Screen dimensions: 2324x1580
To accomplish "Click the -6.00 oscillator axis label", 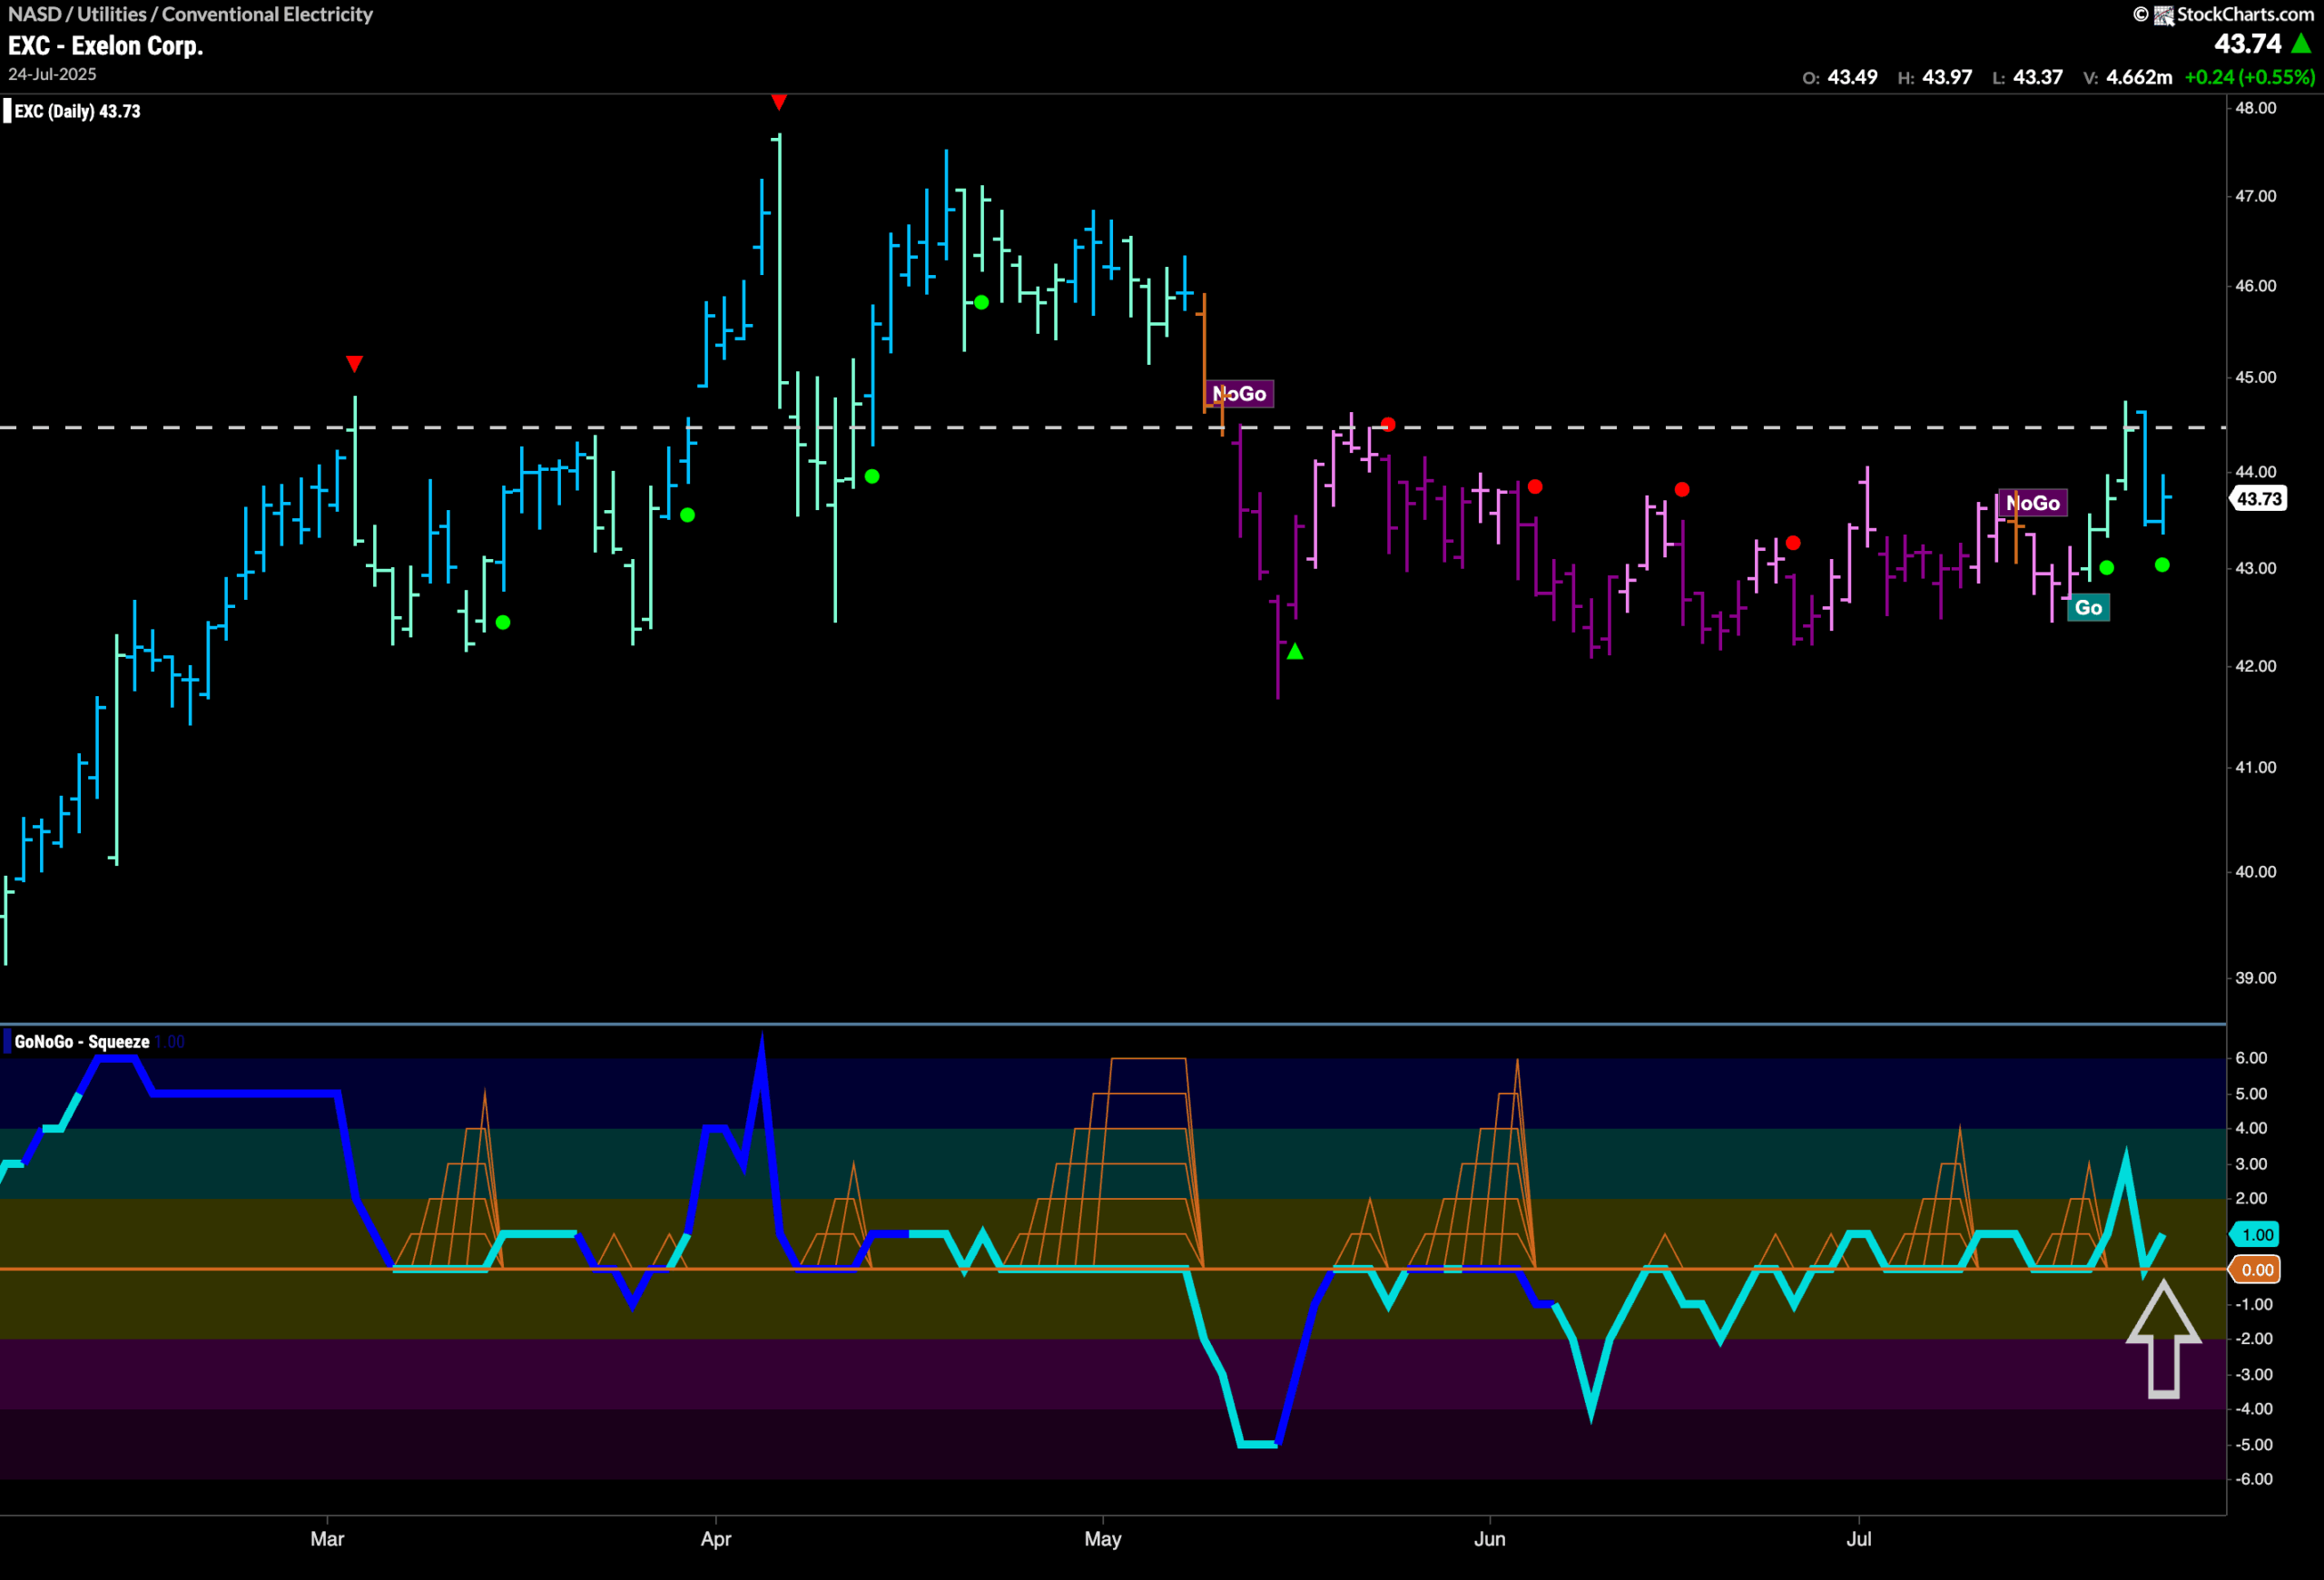I will 2254,1479.
